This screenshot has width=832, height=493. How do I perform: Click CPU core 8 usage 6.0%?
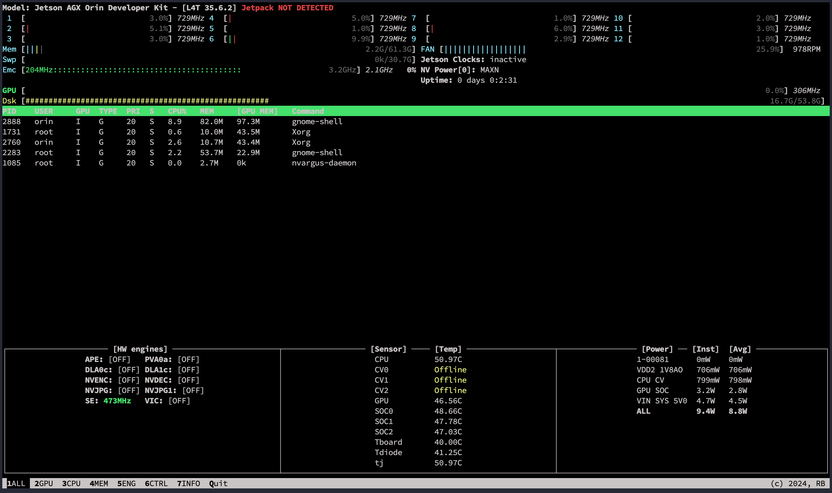563,28
